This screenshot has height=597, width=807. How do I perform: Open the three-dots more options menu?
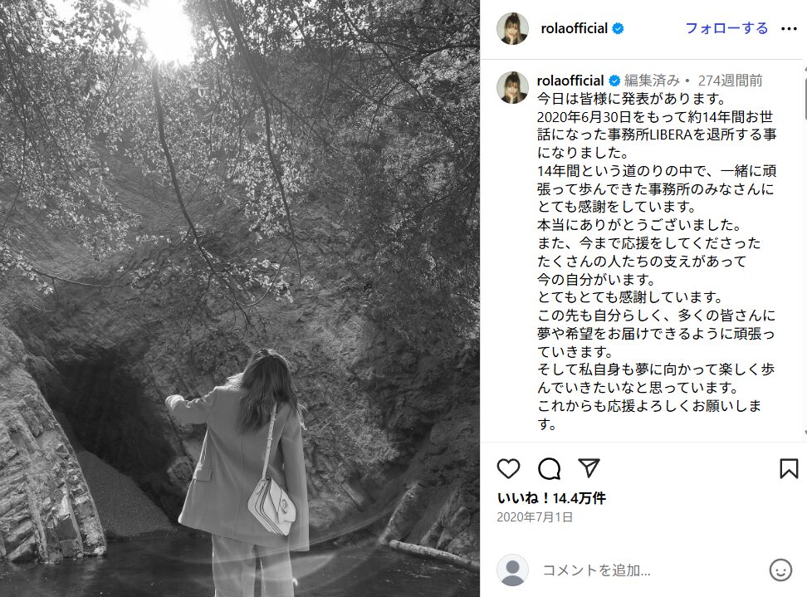tap(789, 29)
